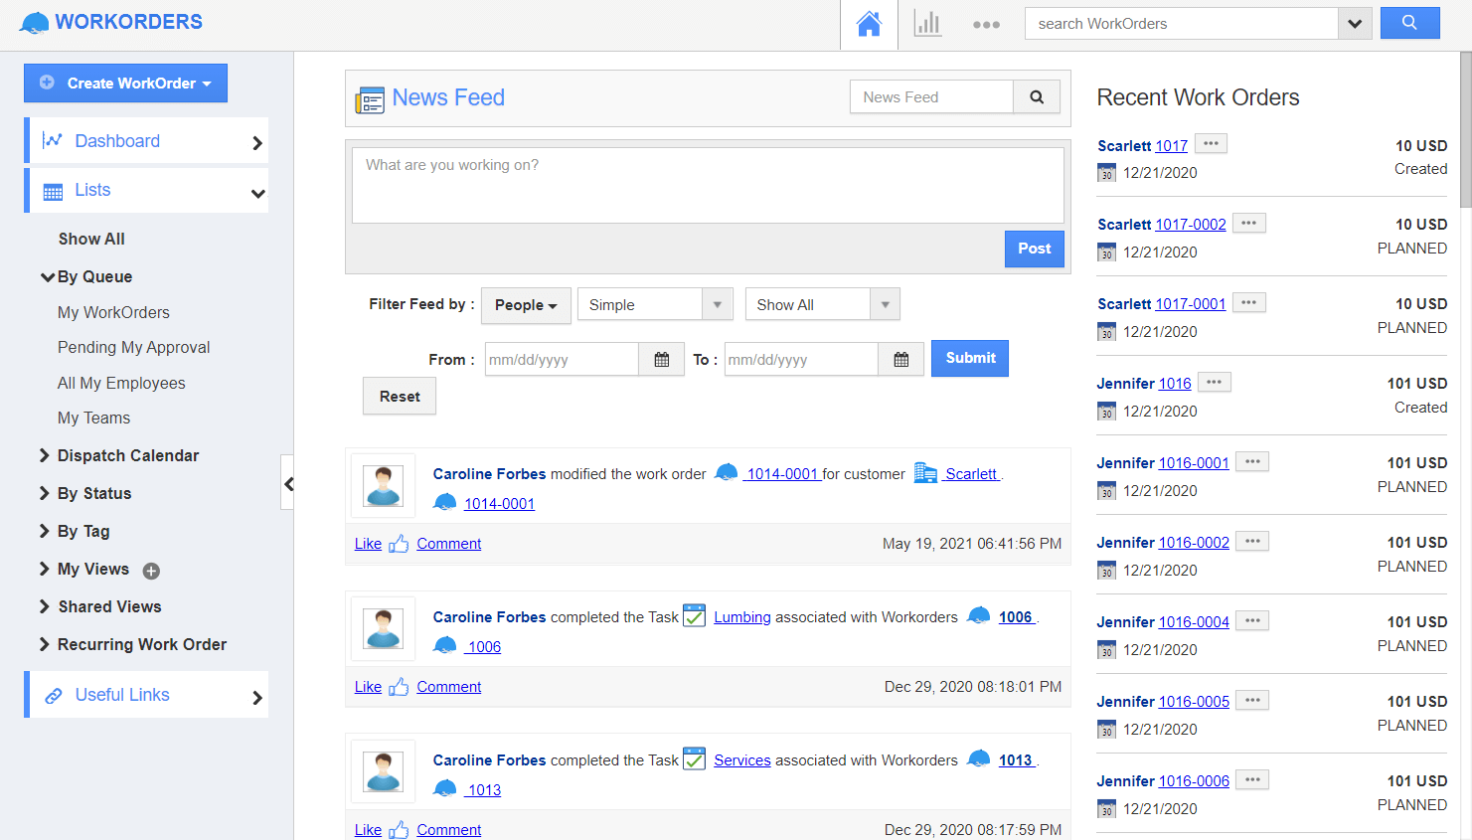Image resolution: width=1472 pixels, height=840 pixels.
Task: Add a new view with plus icon
Action: point(151,571)
